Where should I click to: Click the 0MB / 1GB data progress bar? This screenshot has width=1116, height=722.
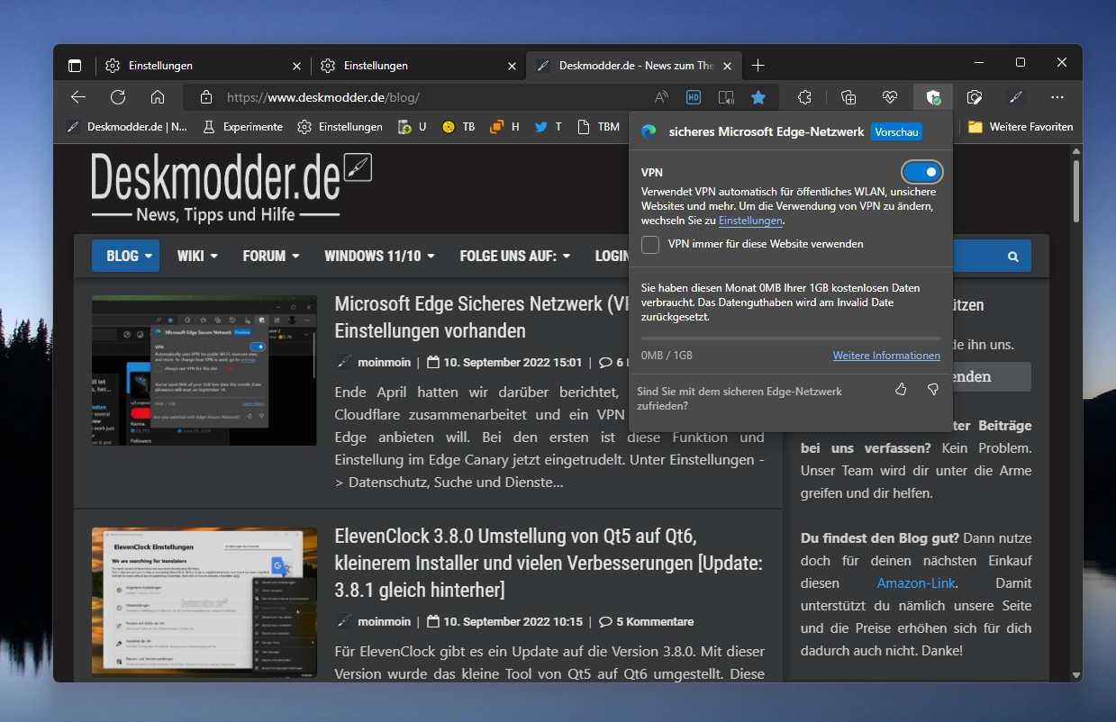click(x=790, y=338)
